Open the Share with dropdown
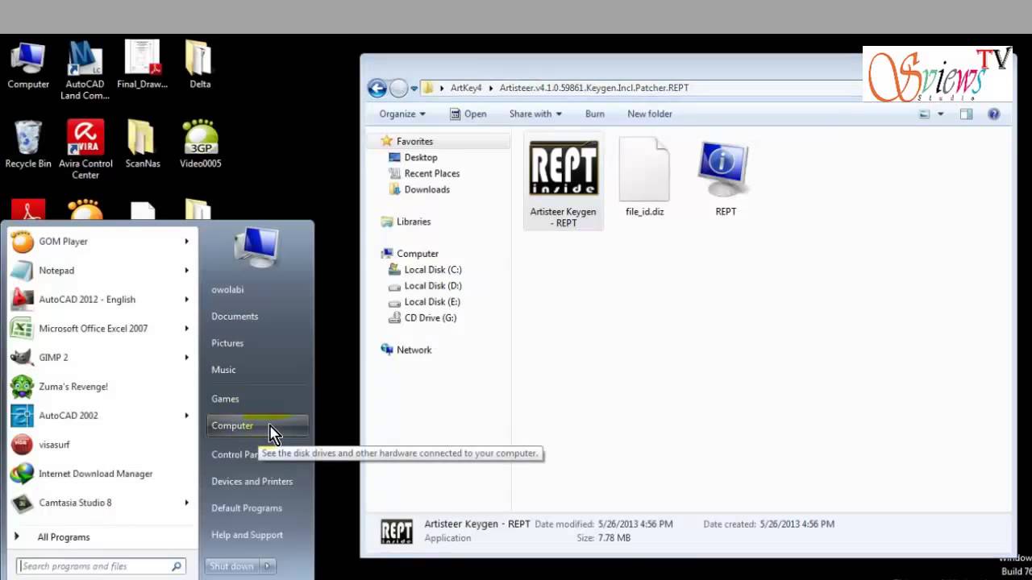The image size is (1032, 580). [x=535, y=114]
